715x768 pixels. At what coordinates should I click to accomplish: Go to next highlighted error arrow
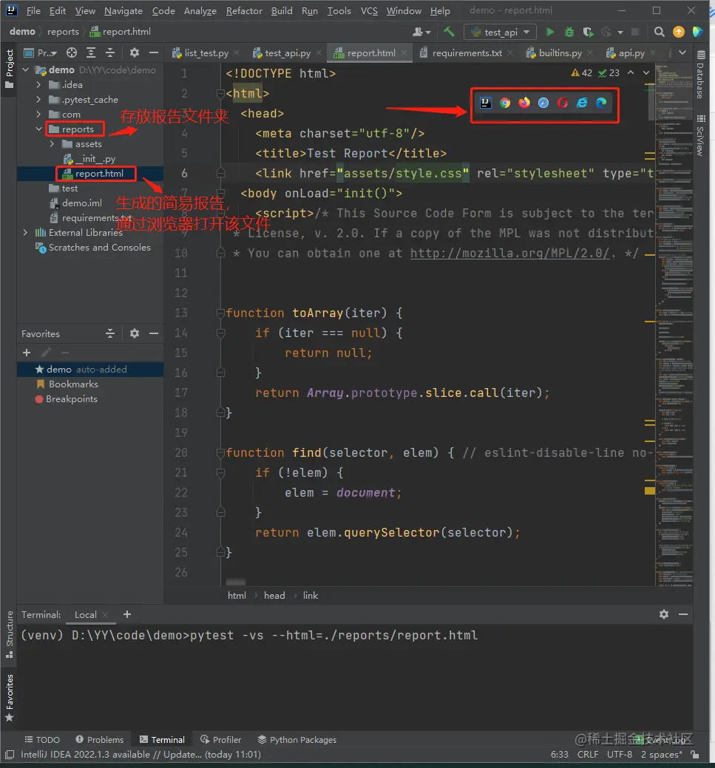[646, 72]
